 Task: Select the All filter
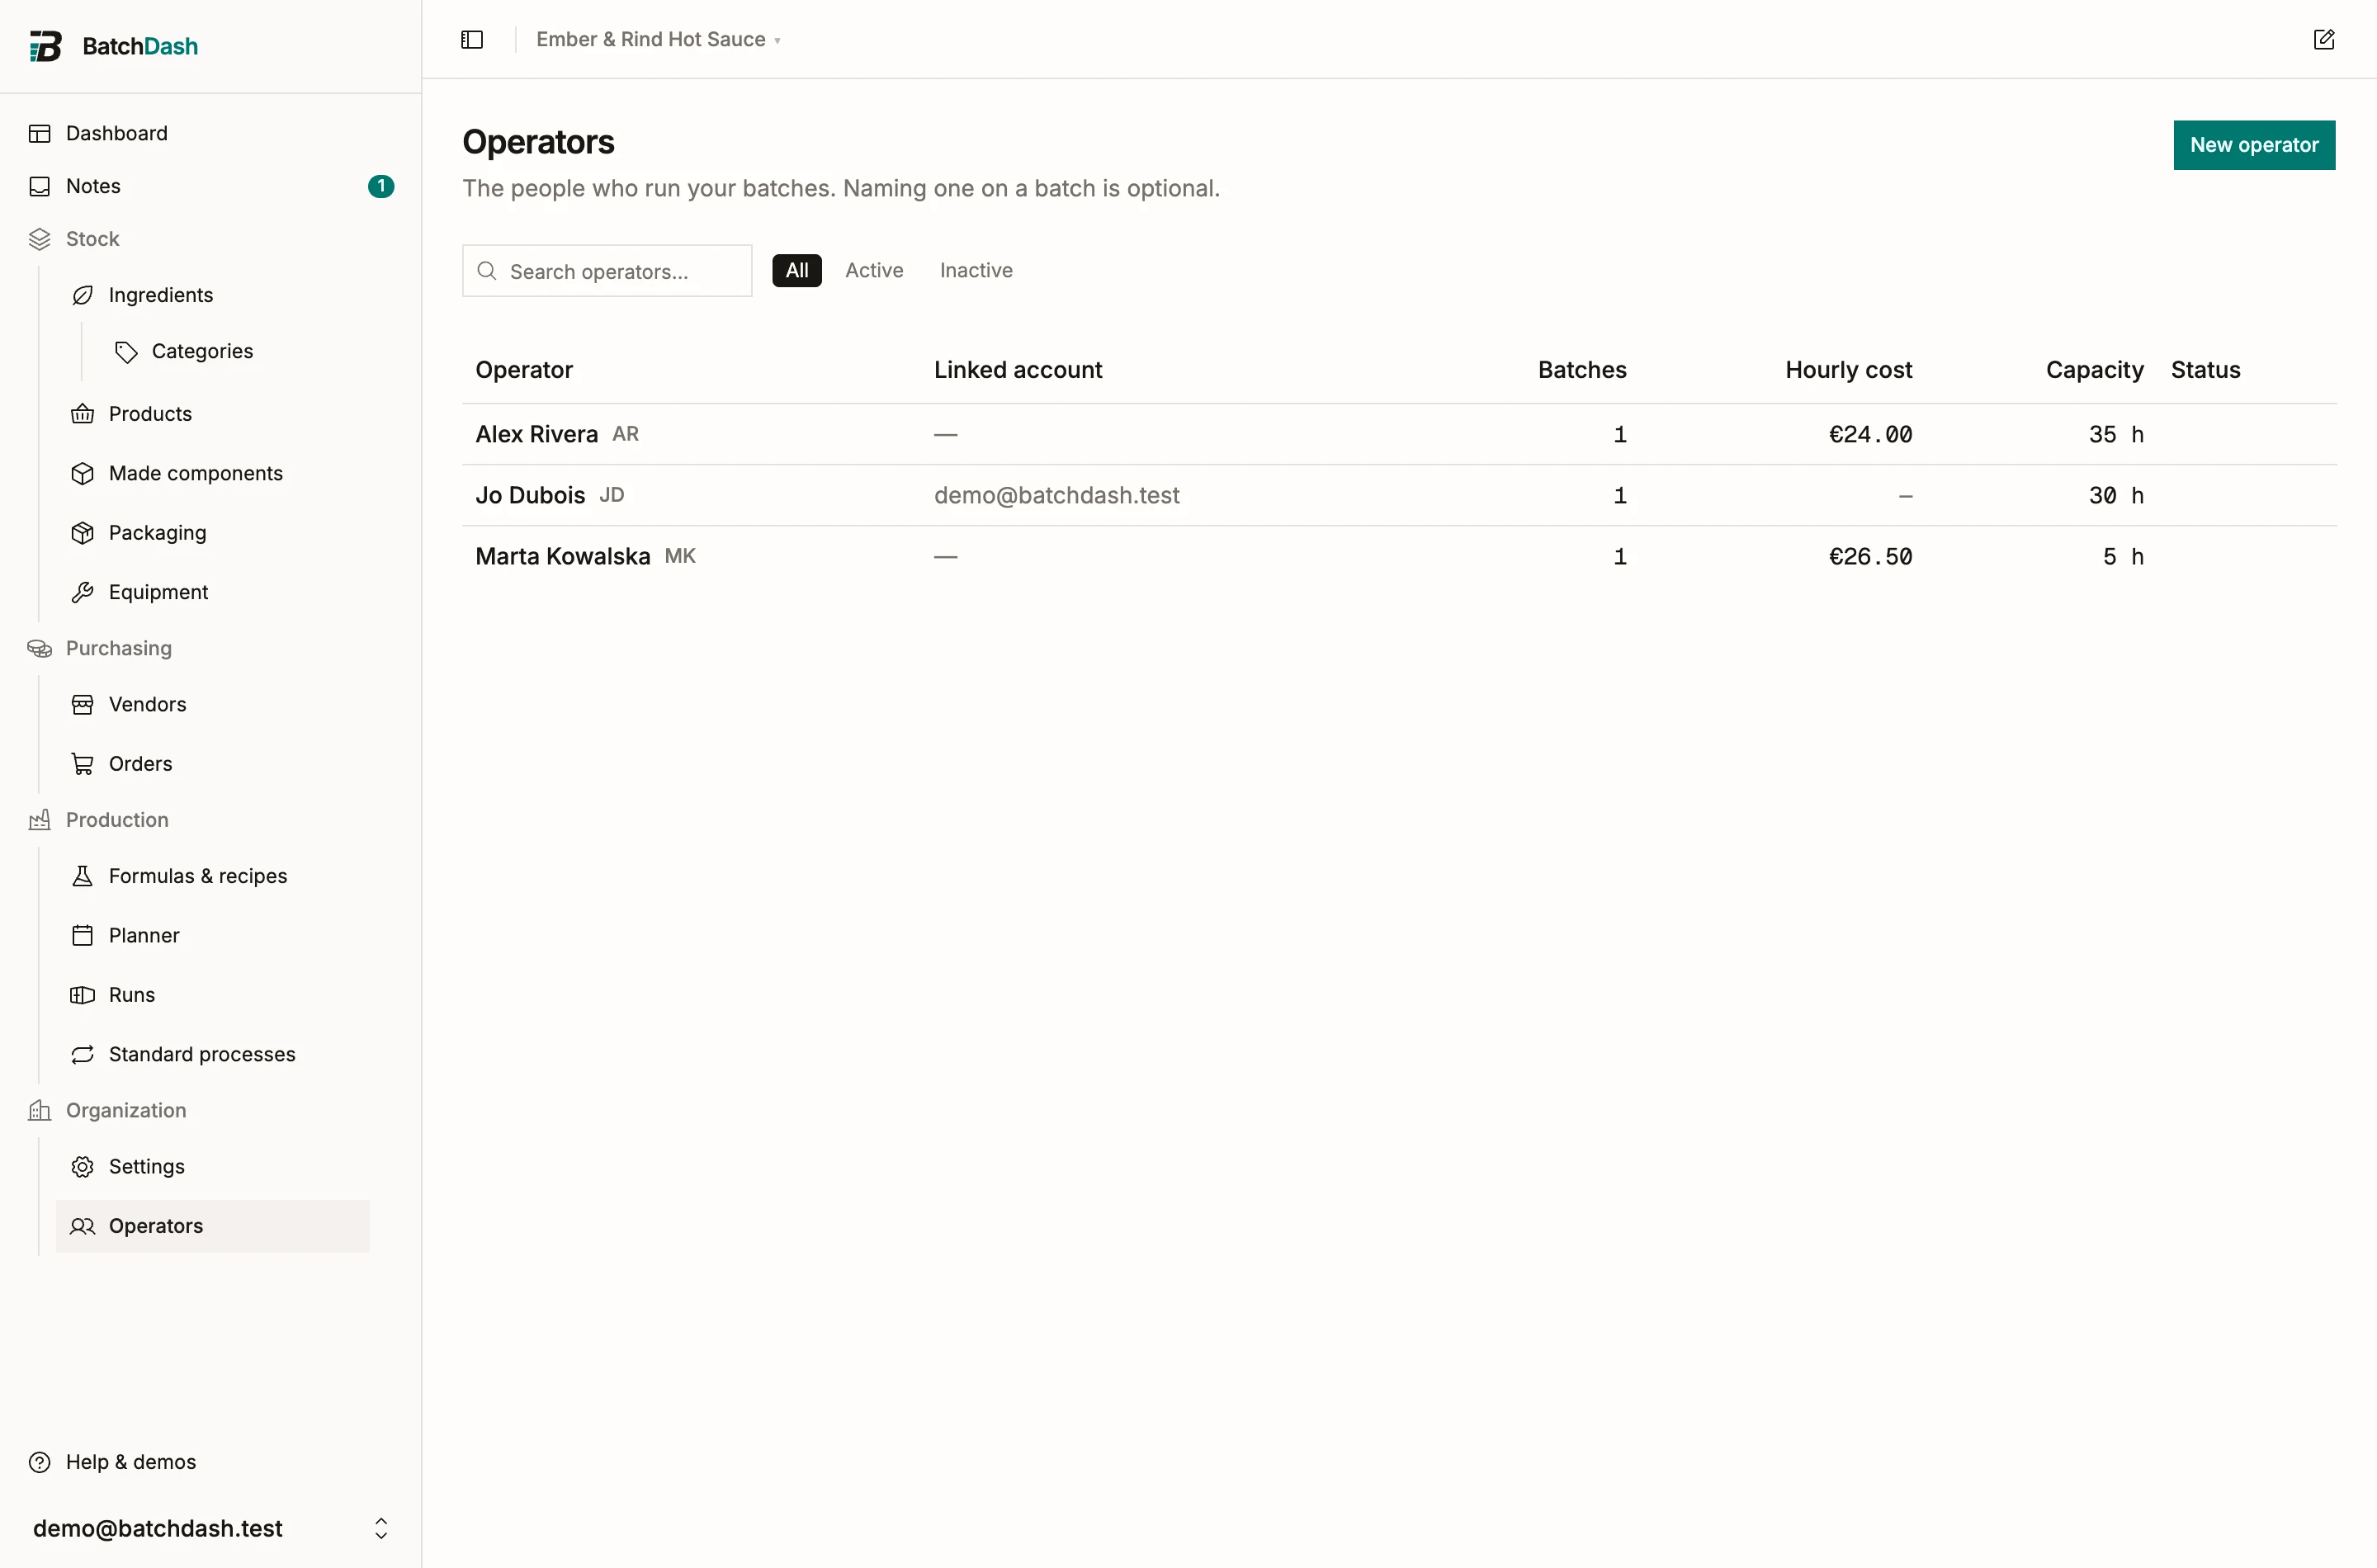(x=797, y=270)
